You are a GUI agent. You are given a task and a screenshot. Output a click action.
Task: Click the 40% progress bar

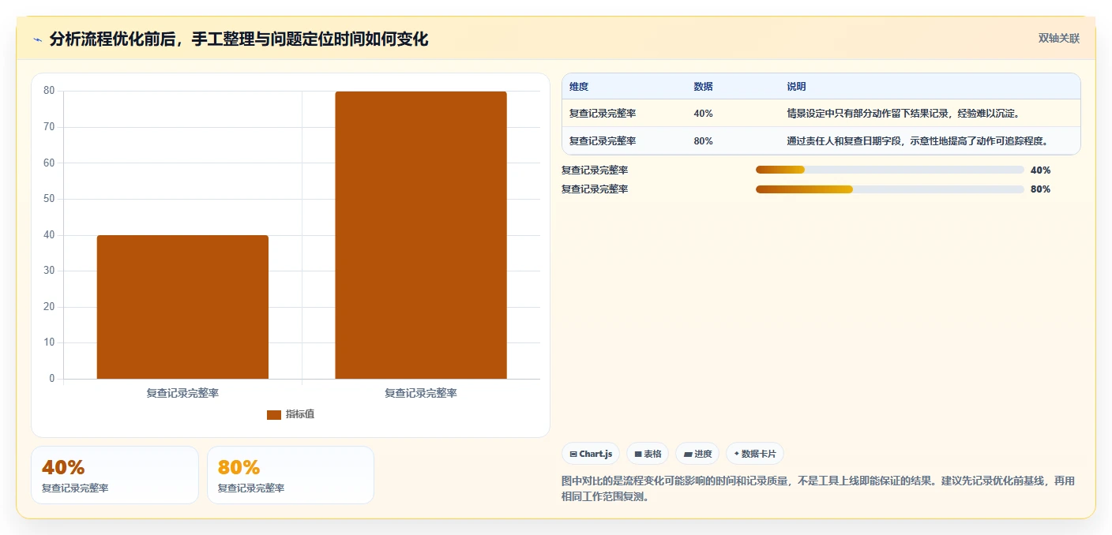tap(890, 170)
